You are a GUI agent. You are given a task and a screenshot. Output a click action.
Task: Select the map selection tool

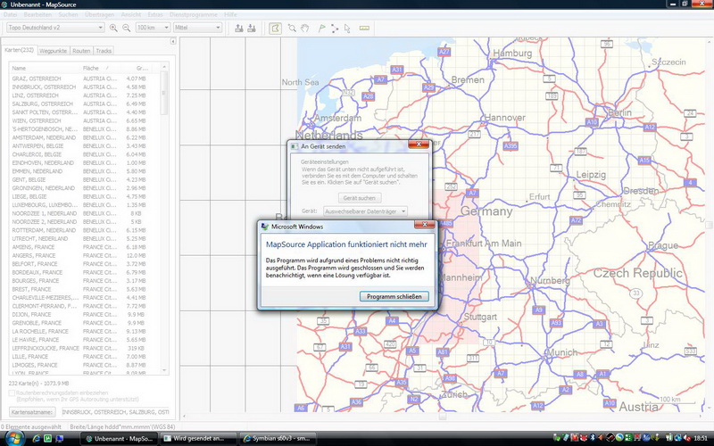275,29
